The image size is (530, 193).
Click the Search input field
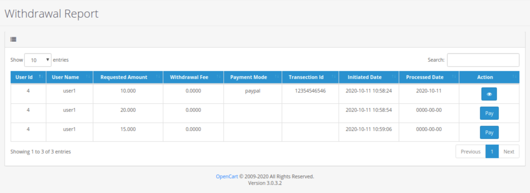[x=483, y=60]
